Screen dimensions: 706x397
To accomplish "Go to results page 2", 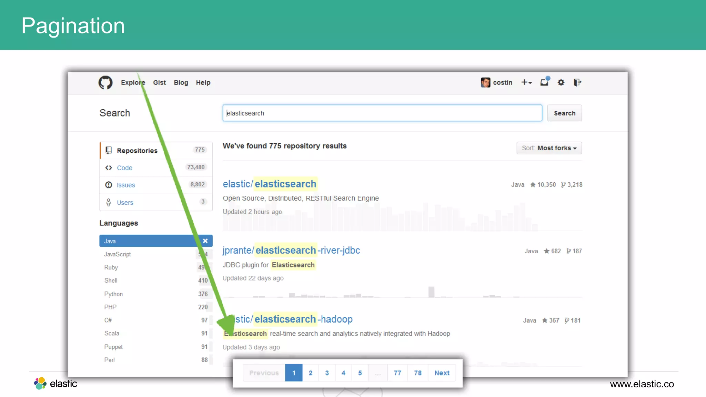I will [x=311, y=373].
